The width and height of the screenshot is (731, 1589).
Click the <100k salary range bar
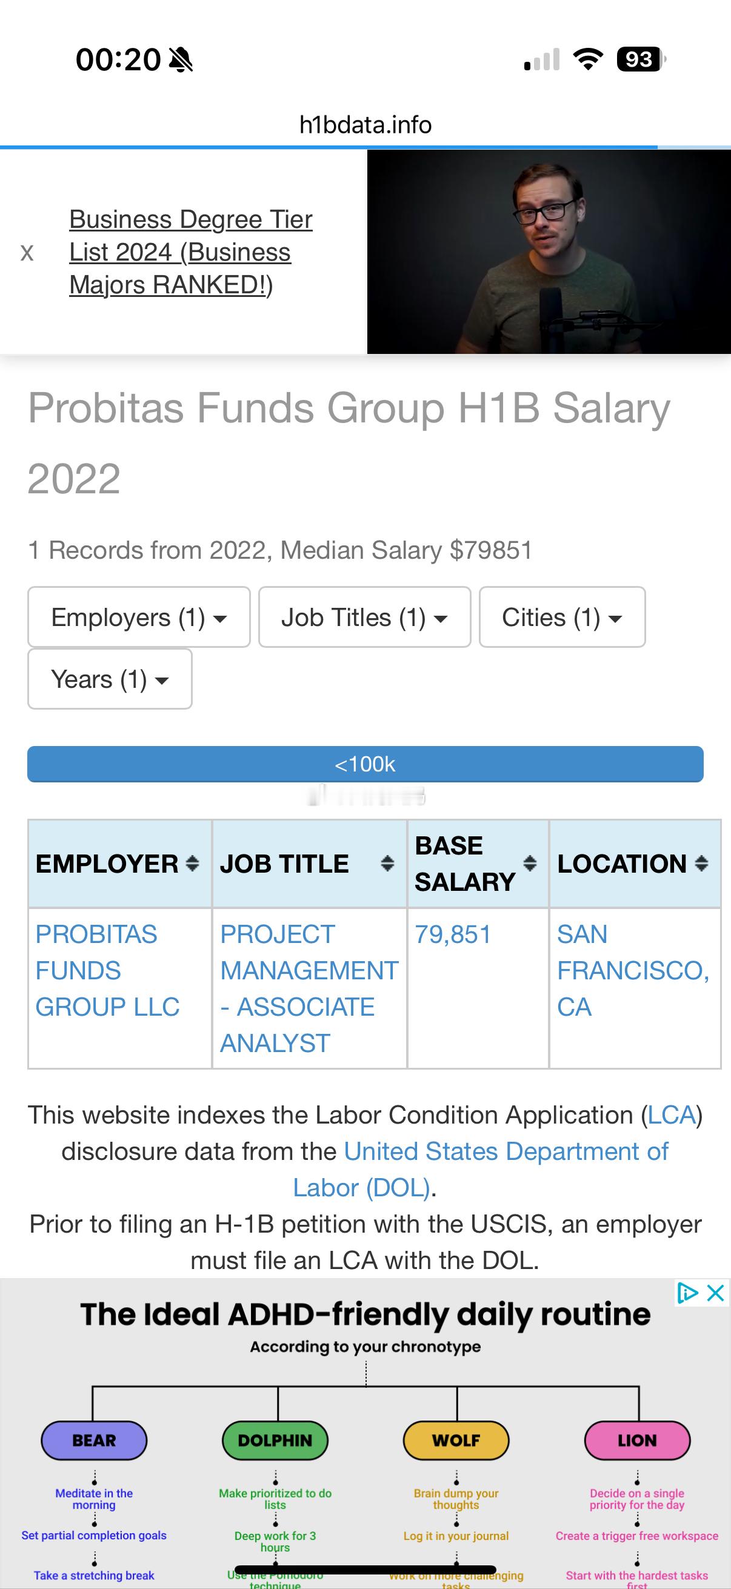(365, 764)
